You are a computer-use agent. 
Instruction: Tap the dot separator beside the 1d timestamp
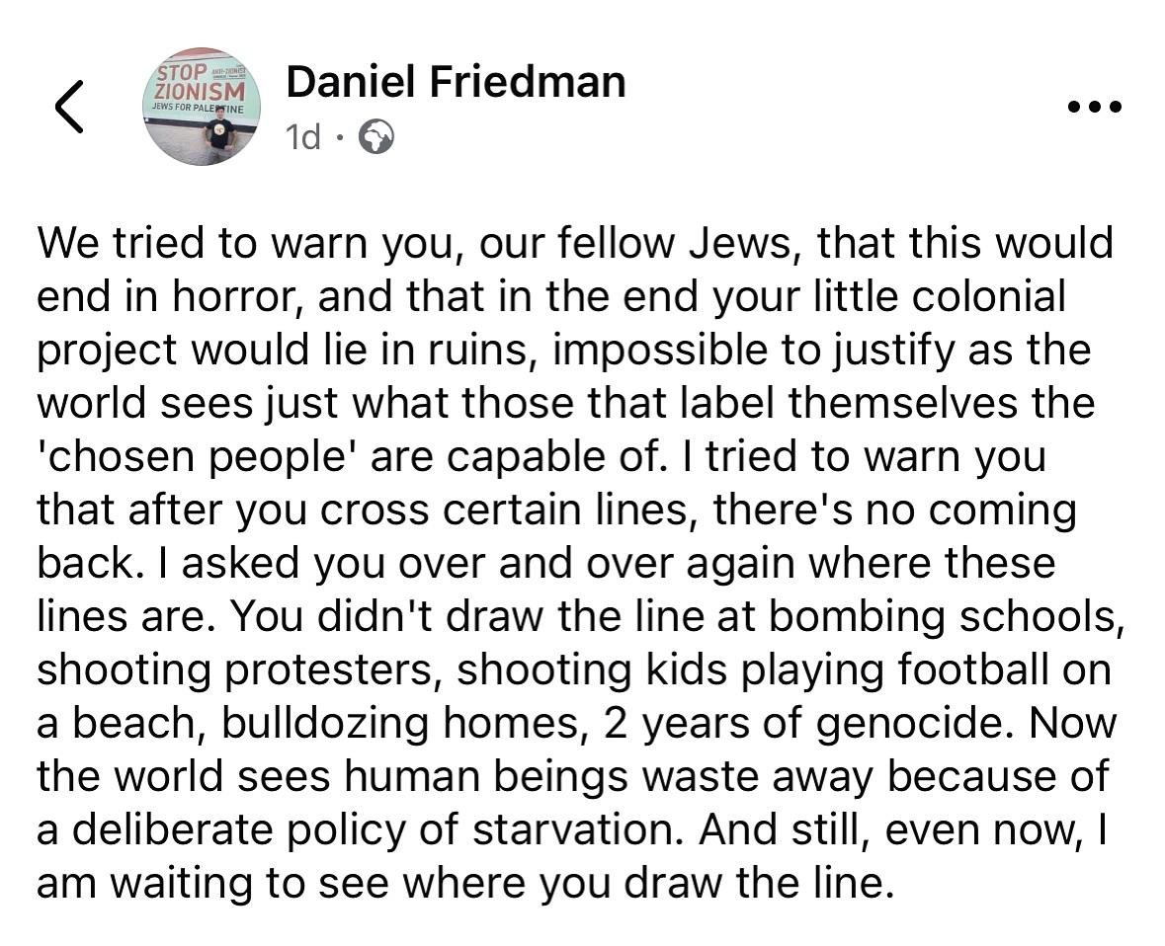340,137
